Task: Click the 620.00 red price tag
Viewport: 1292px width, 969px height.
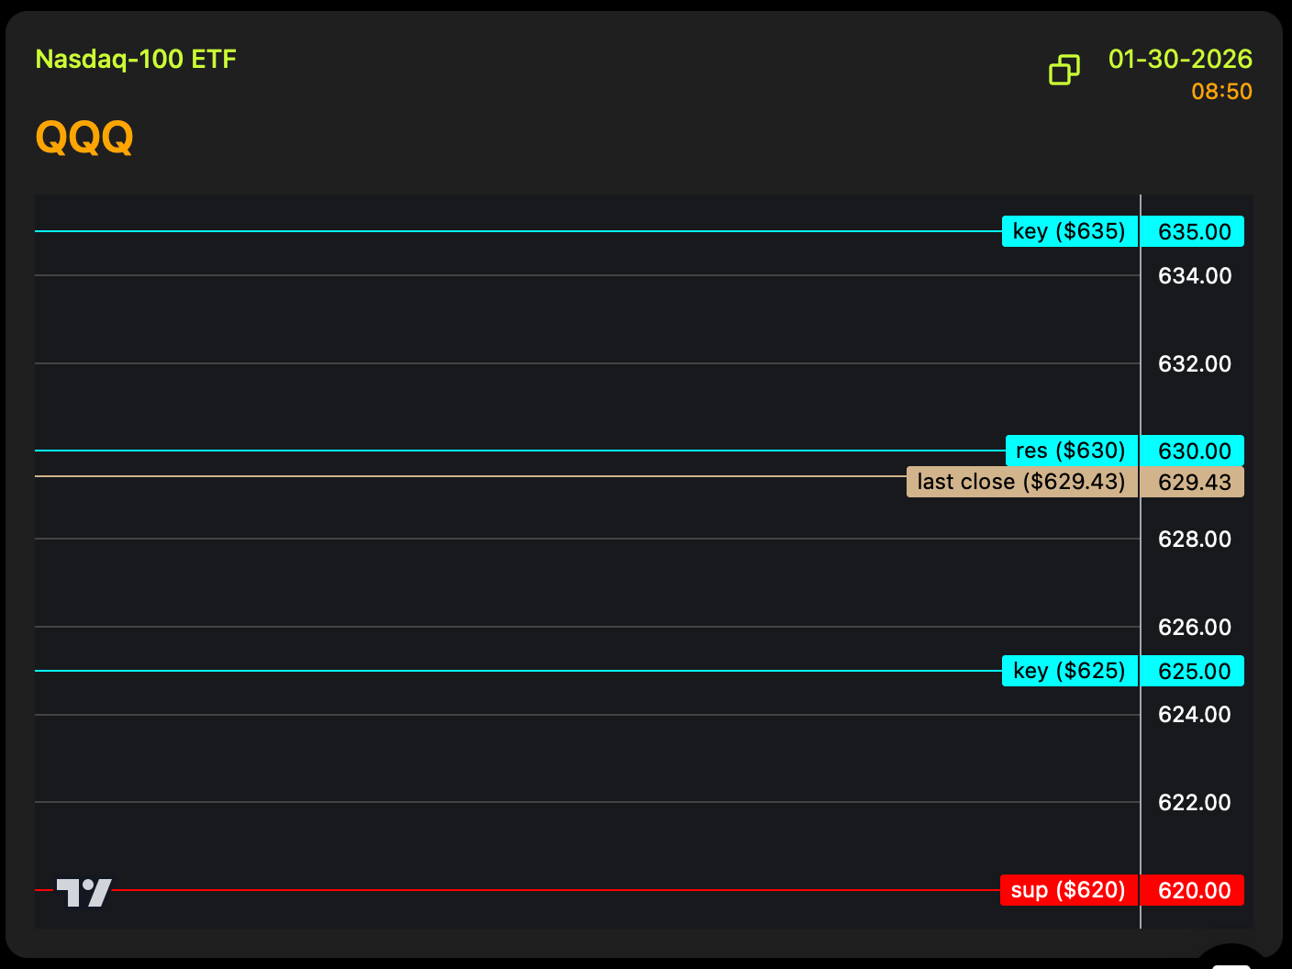Action: click(x=1194, y=890)
